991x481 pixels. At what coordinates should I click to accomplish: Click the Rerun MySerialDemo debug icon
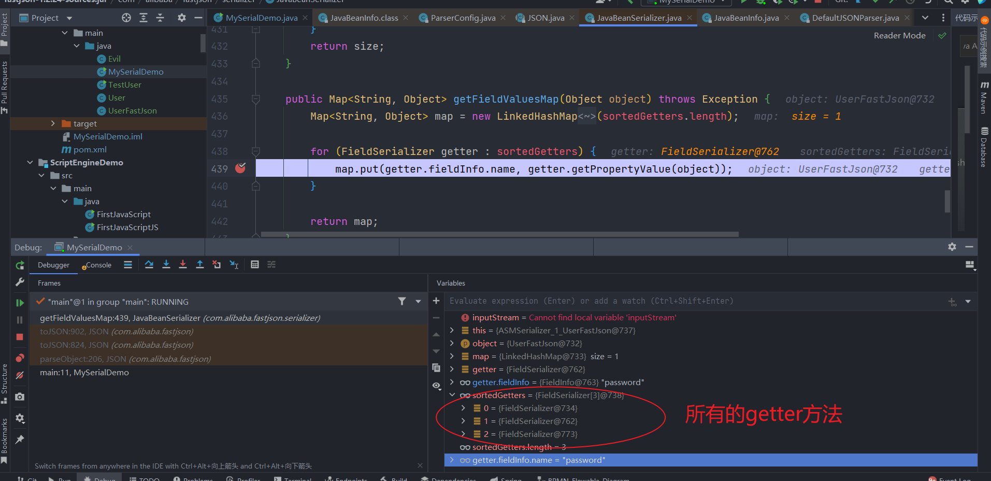(20, 265)
